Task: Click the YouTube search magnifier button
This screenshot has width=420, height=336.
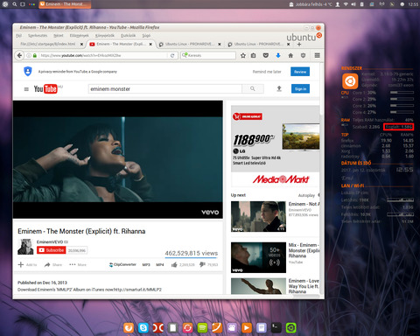Action: (253, 88)
